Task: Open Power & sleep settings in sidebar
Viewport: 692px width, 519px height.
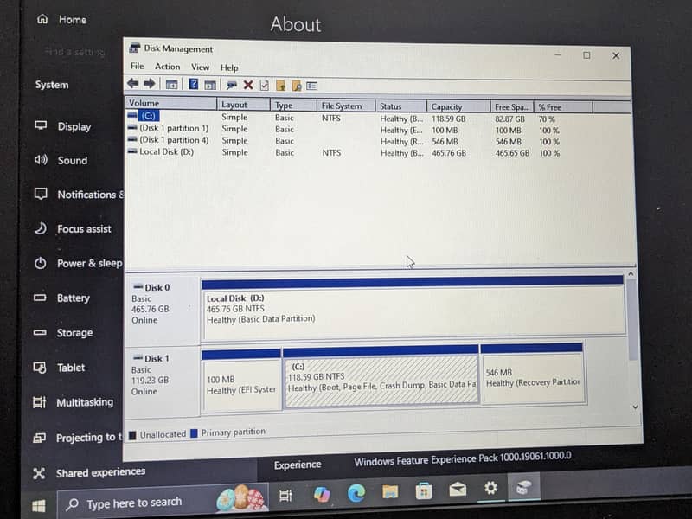Action: 78,263
